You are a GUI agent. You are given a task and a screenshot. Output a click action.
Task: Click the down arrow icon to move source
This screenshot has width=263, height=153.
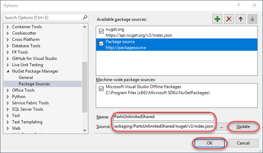point(252,19)
